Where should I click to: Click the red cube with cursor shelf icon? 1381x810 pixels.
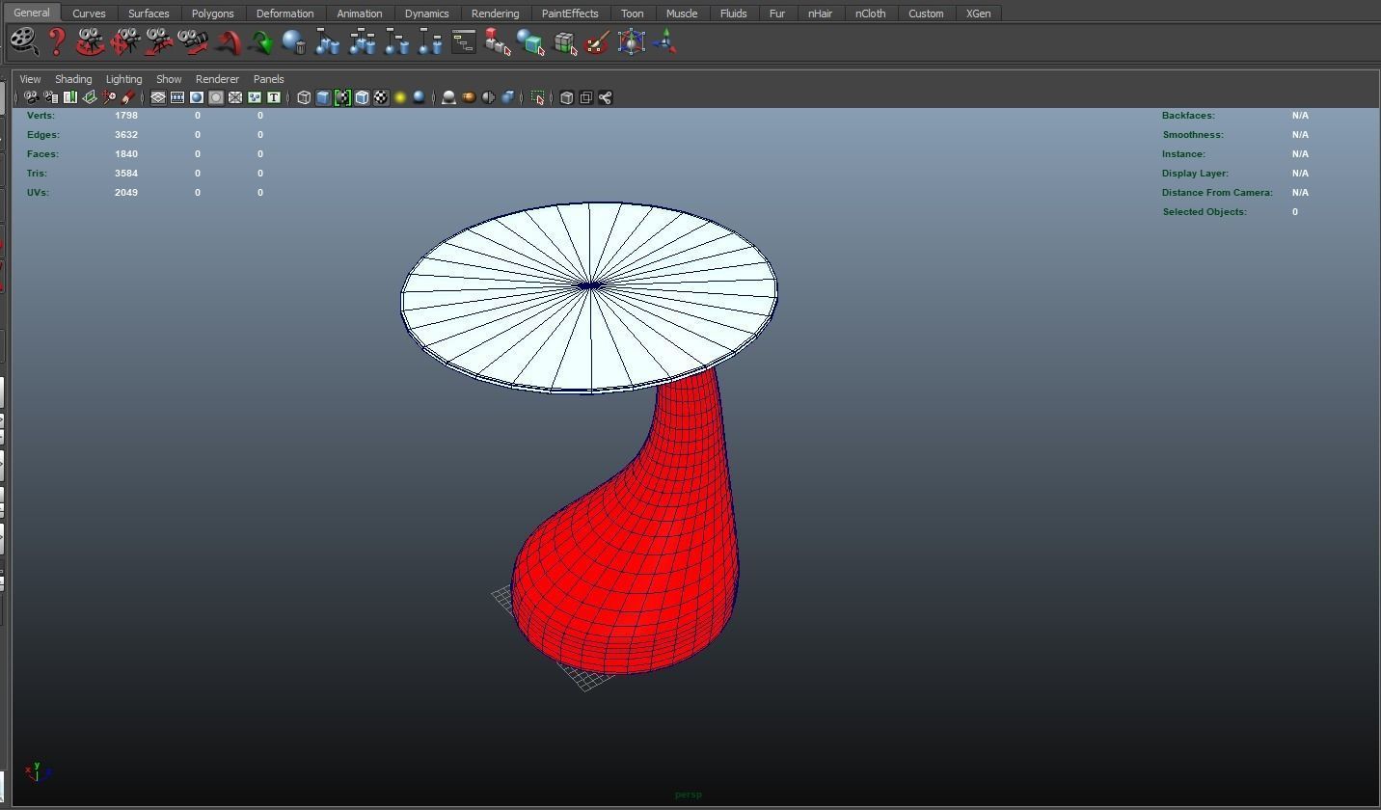497,42
